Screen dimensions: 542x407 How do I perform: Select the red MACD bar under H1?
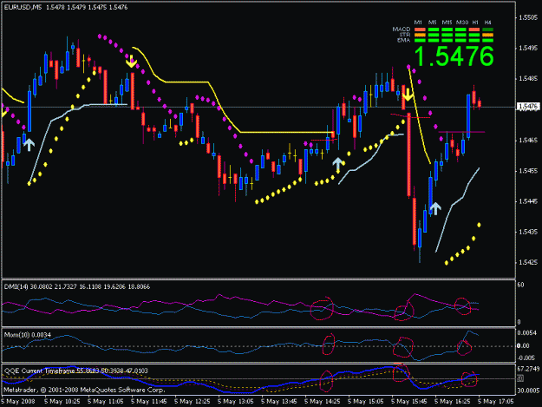(x=474, y=30)
